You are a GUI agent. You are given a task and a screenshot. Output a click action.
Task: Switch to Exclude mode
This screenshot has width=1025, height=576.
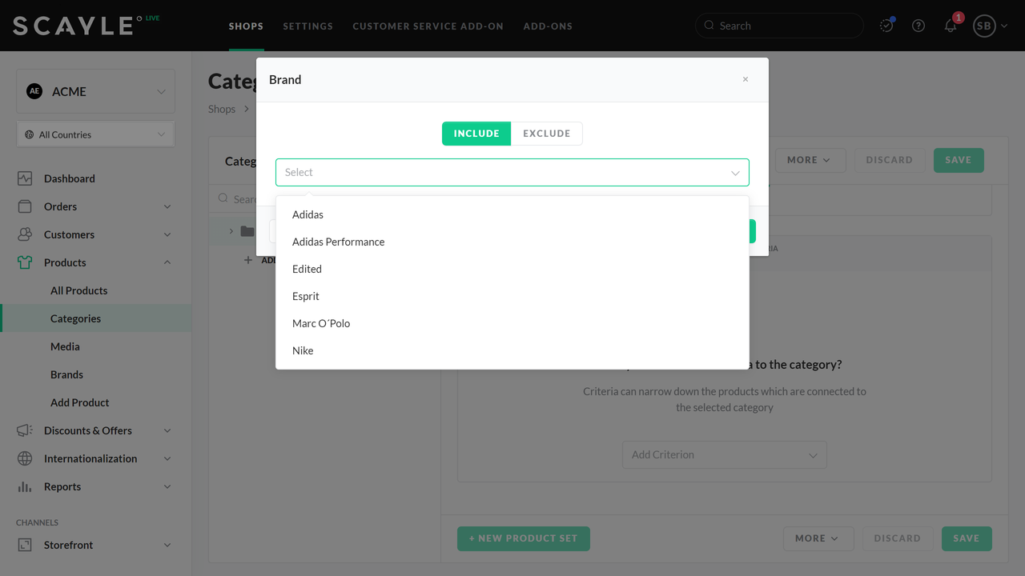546,134
